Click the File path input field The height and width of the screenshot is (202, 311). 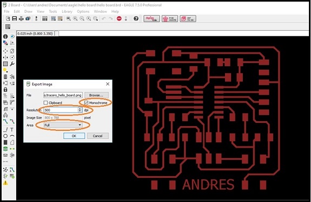[x=63, y=95]
